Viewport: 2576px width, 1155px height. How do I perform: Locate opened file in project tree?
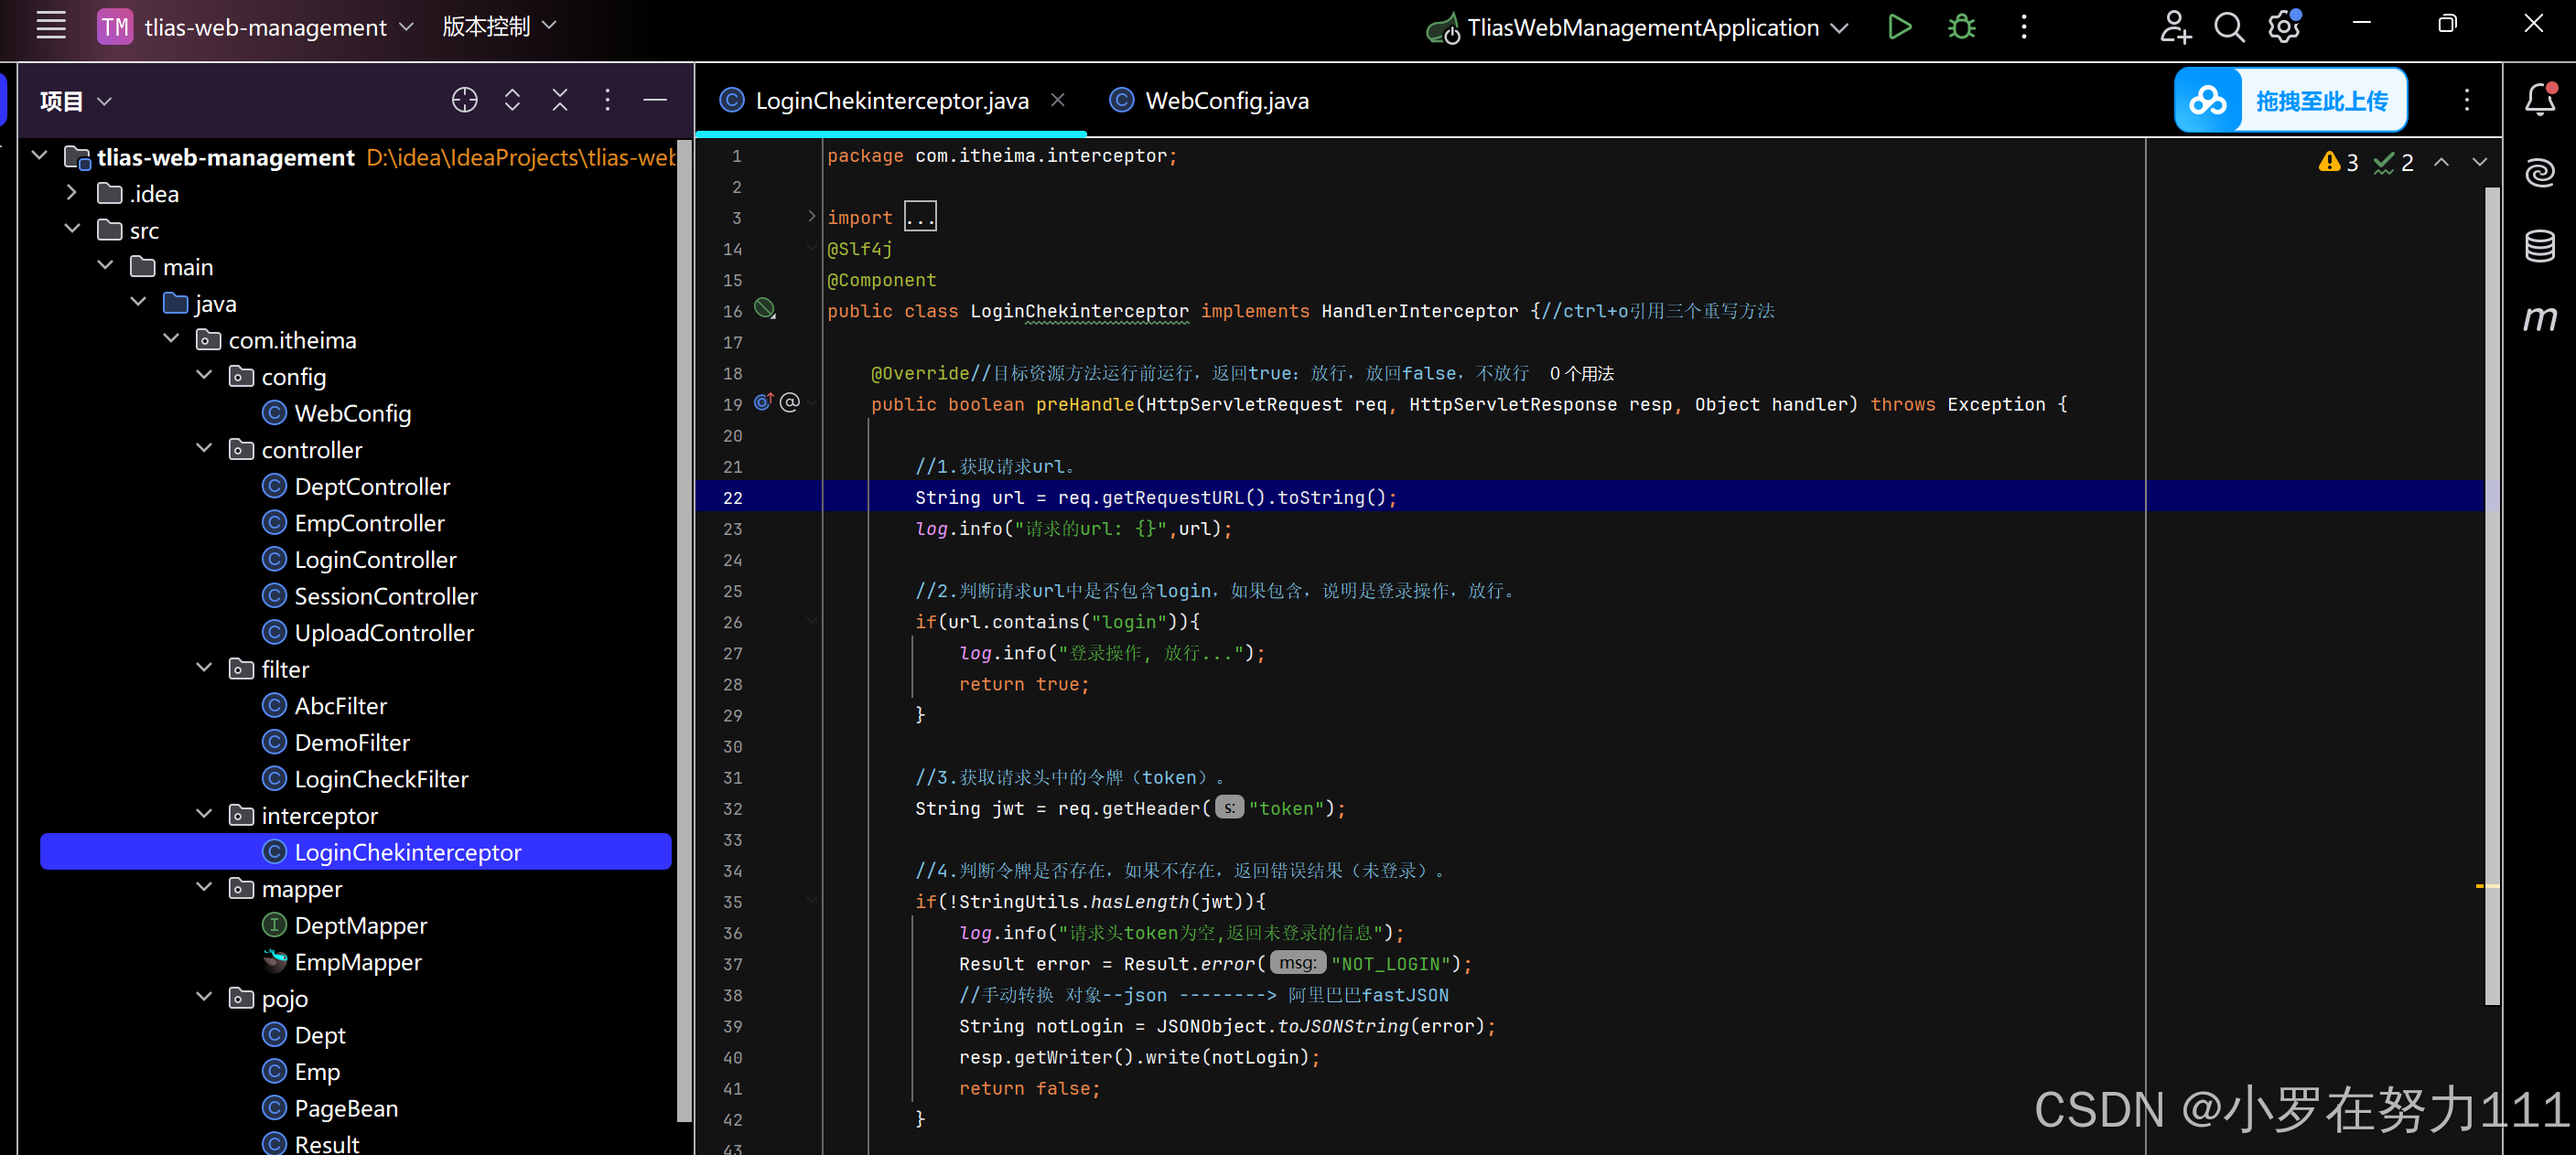464,100
